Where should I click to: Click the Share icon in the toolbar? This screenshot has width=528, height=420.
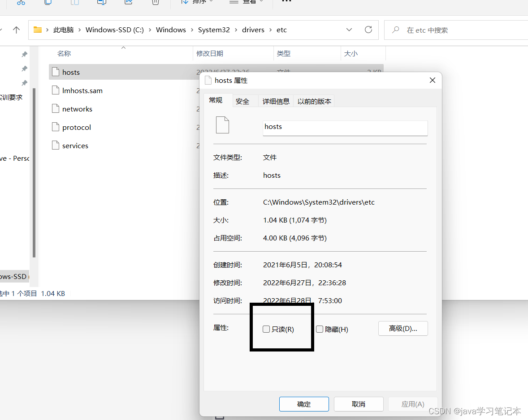pos(128,2)
